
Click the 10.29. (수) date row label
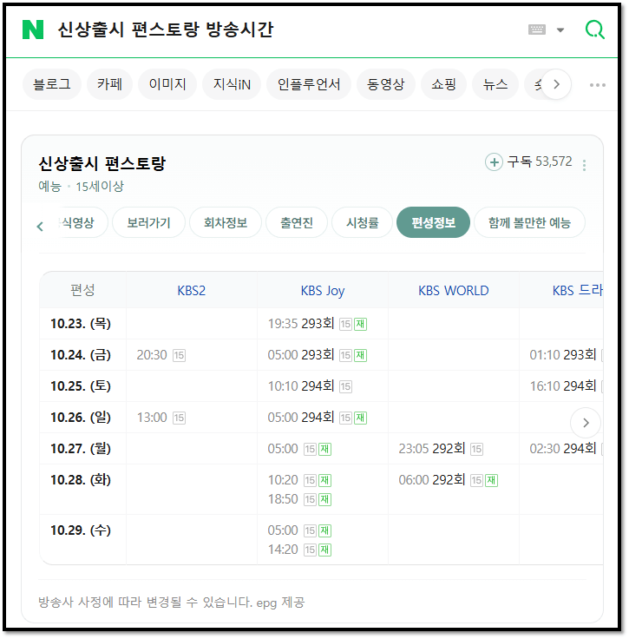coord(81,530)
